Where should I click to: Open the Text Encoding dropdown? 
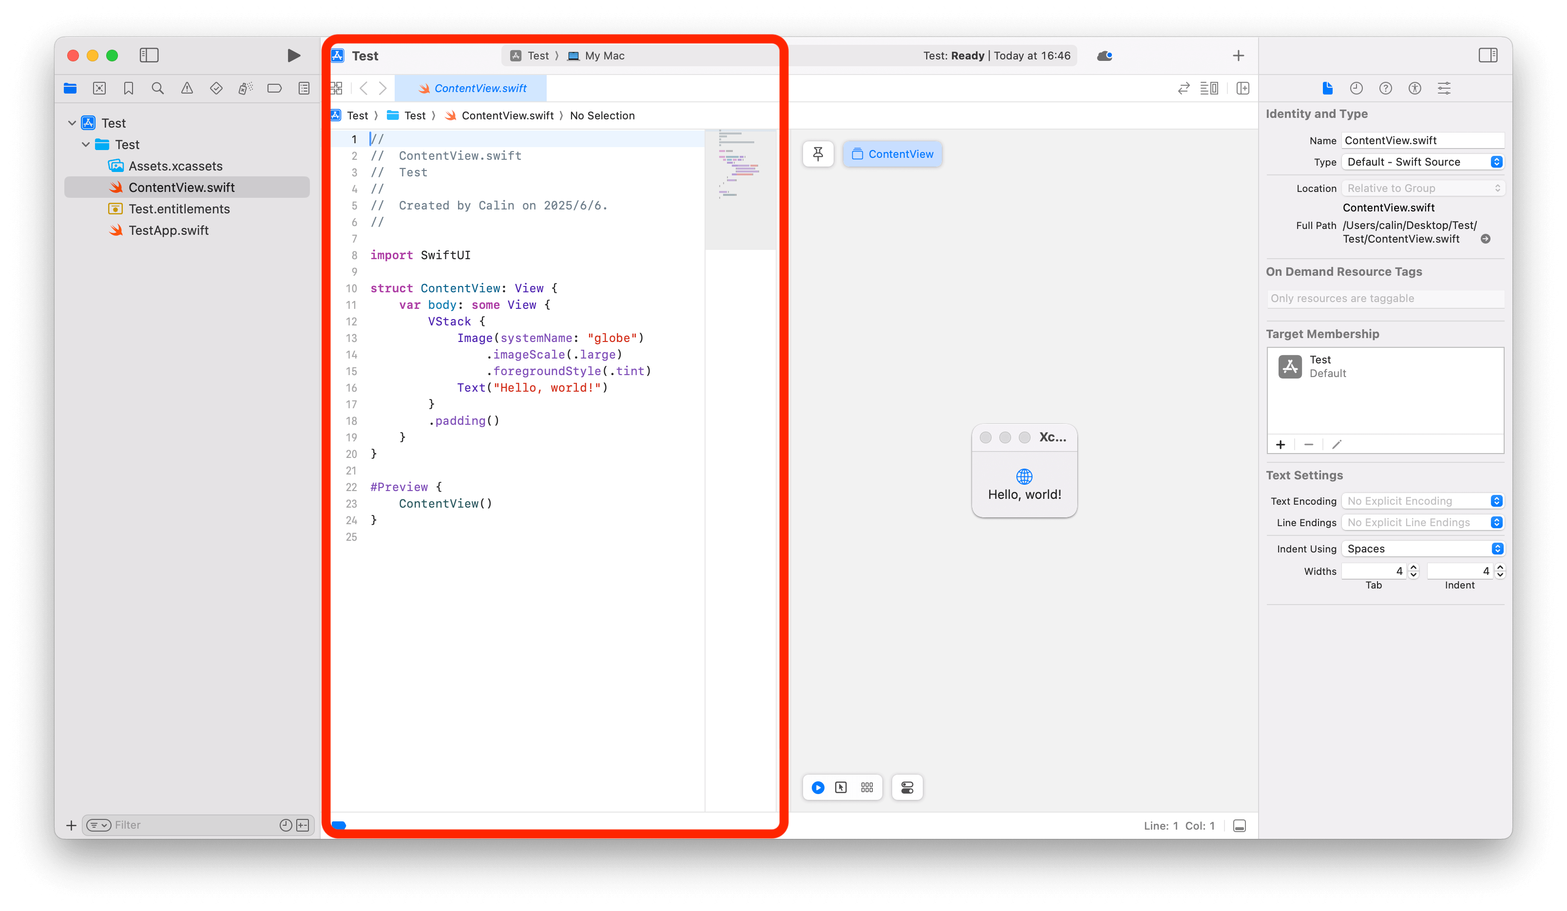1423,501
